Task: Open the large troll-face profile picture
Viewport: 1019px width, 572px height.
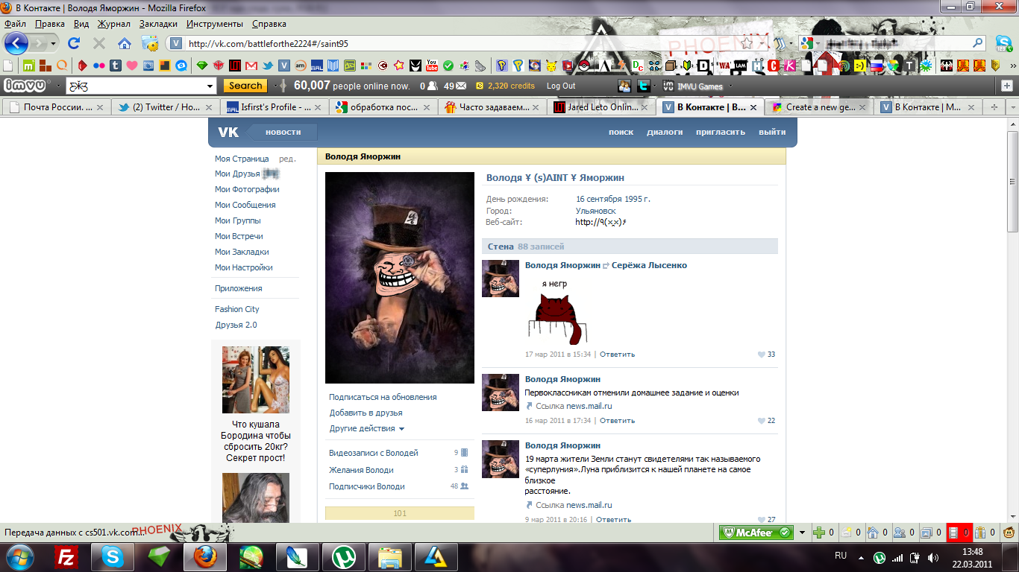Action: (x=400, y=278)
